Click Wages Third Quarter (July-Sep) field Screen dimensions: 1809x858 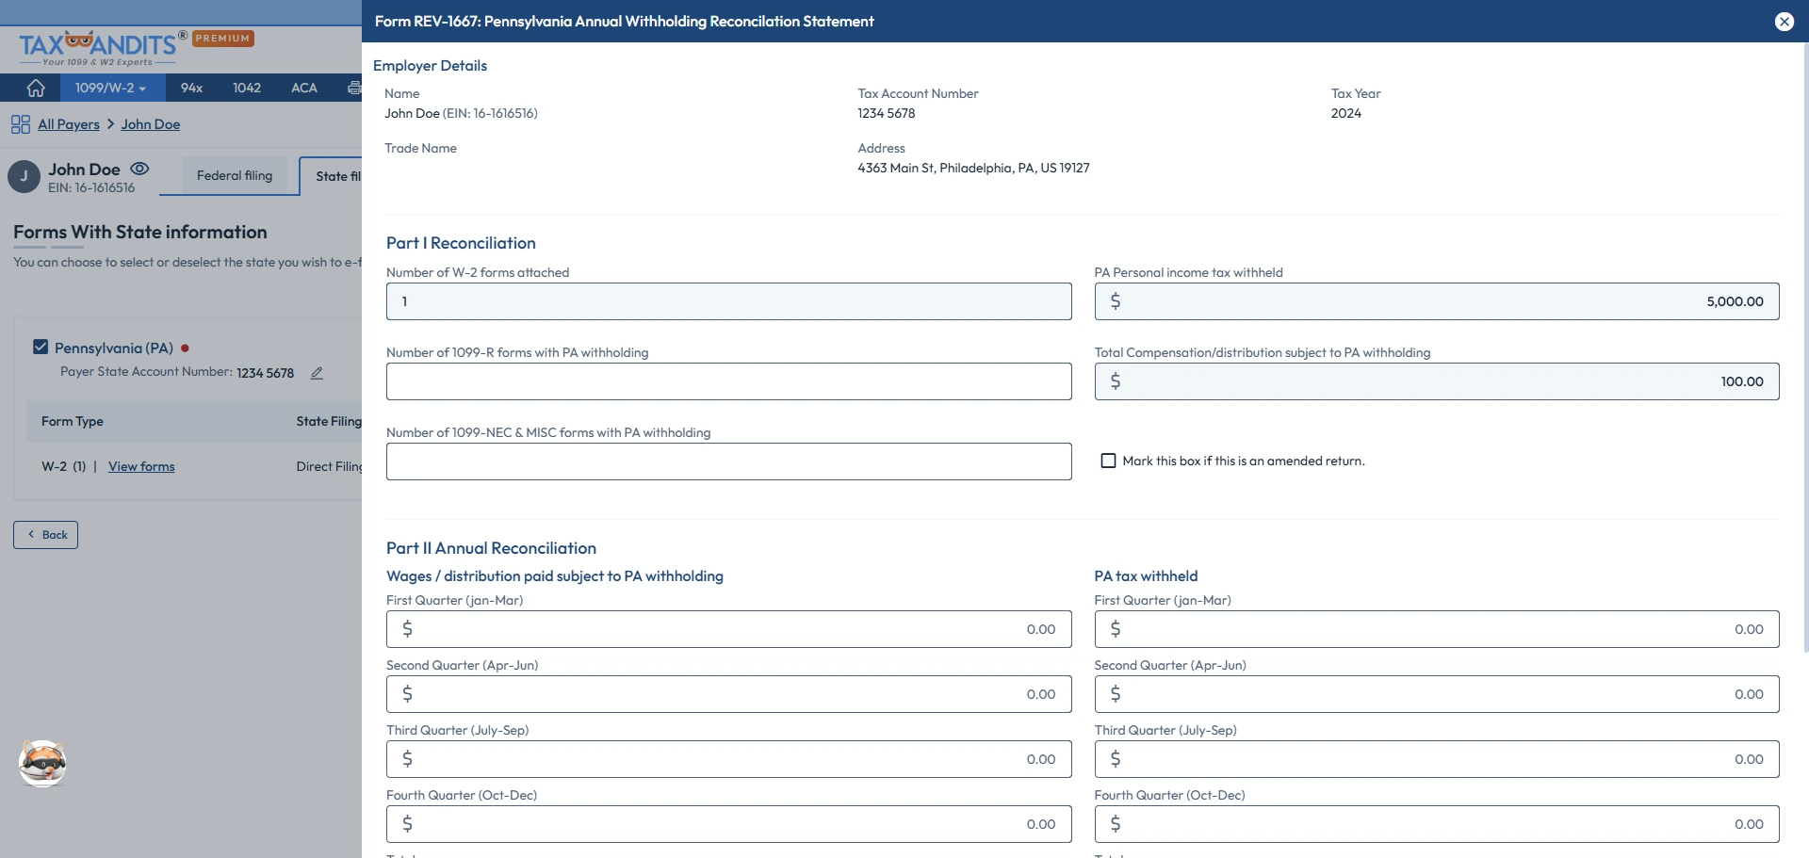click(728, 759)
